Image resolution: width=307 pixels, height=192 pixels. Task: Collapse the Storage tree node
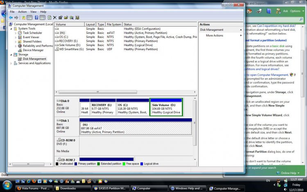click(x=11, y=54)
